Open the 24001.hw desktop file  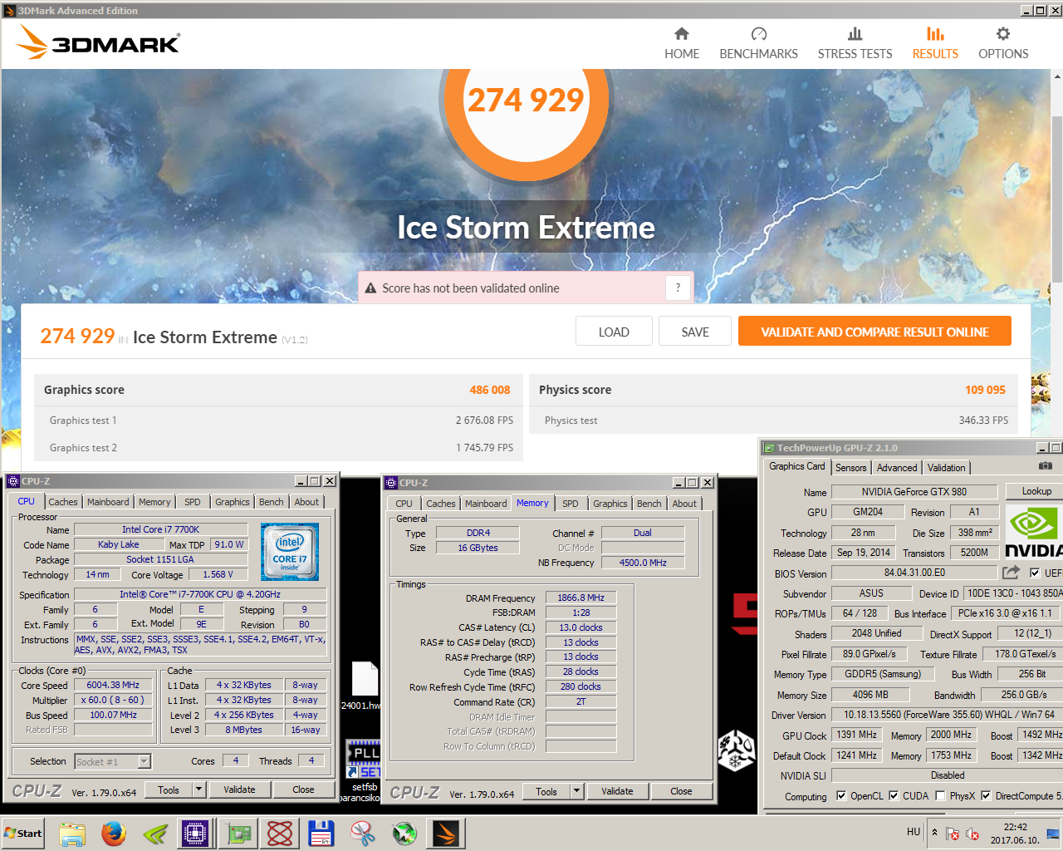coord(364,686)
